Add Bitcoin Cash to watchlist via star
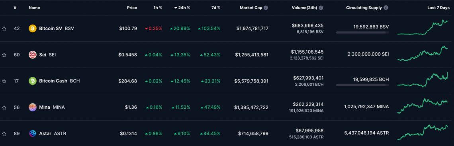The image size is (454, 146). point(4,81)
